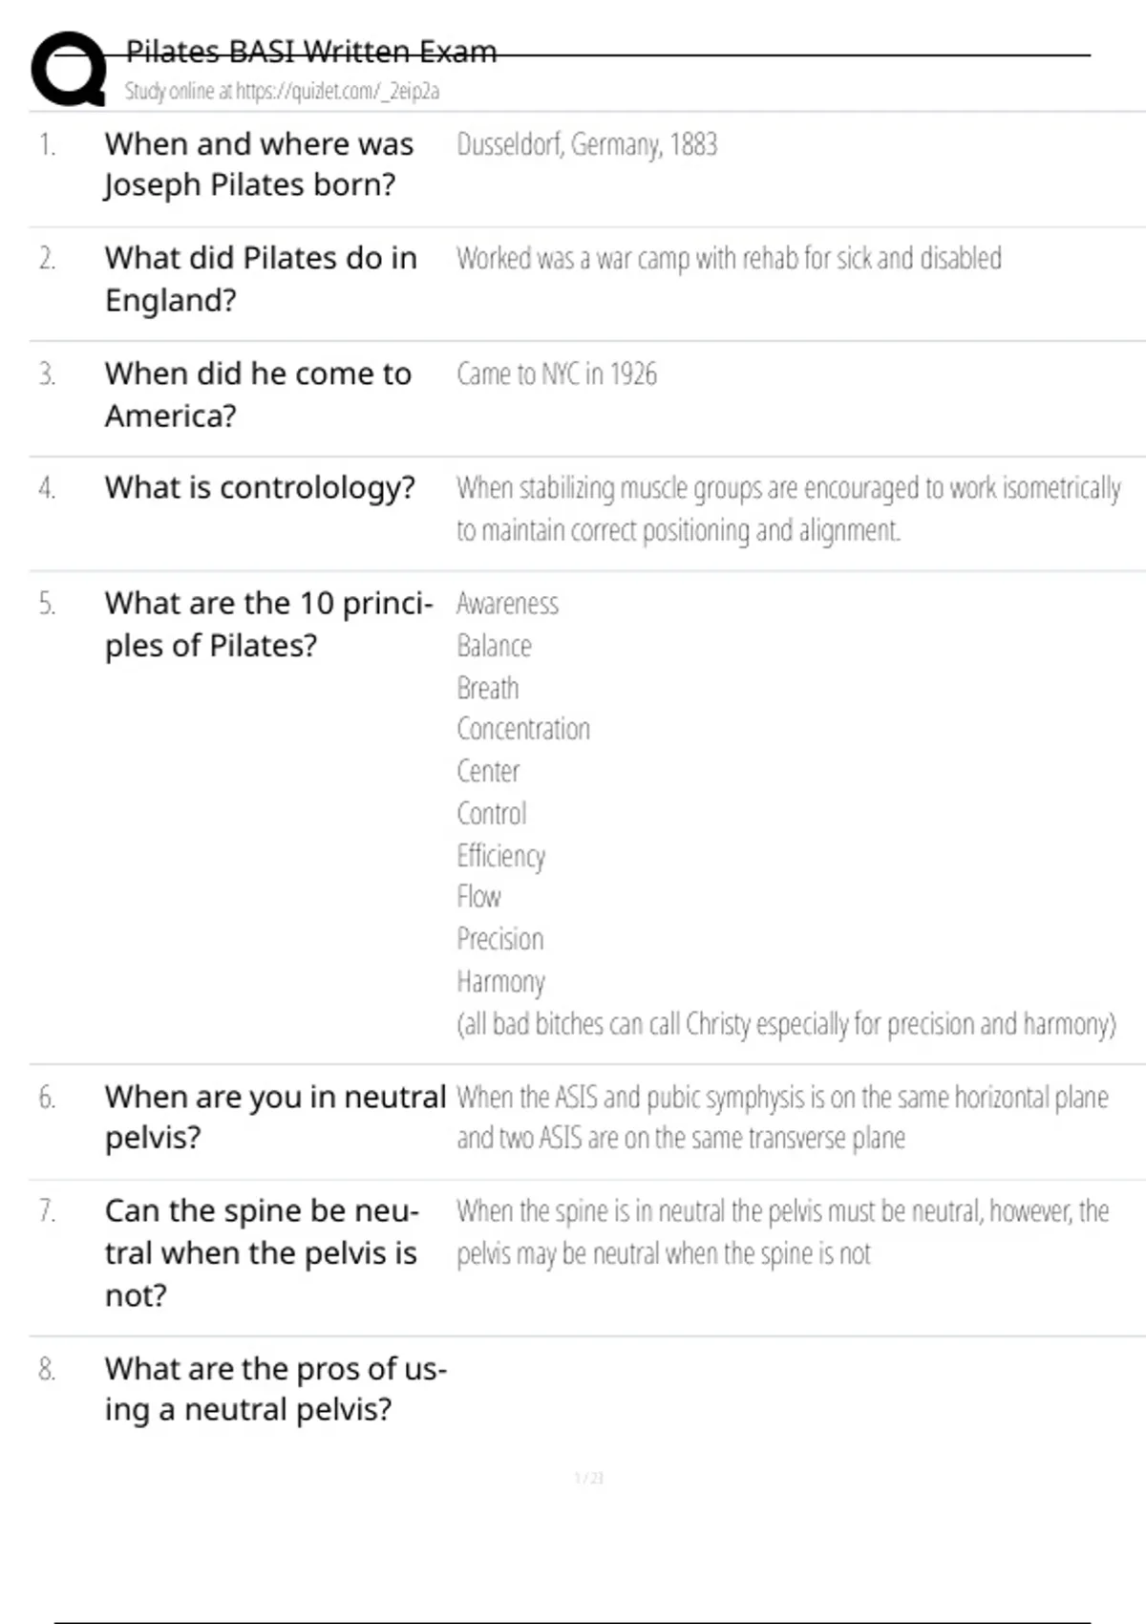The height and width of the screenshot is (1624, 1146).
Task: Click the Quizlet Q logo
Action: click(69, 69)
